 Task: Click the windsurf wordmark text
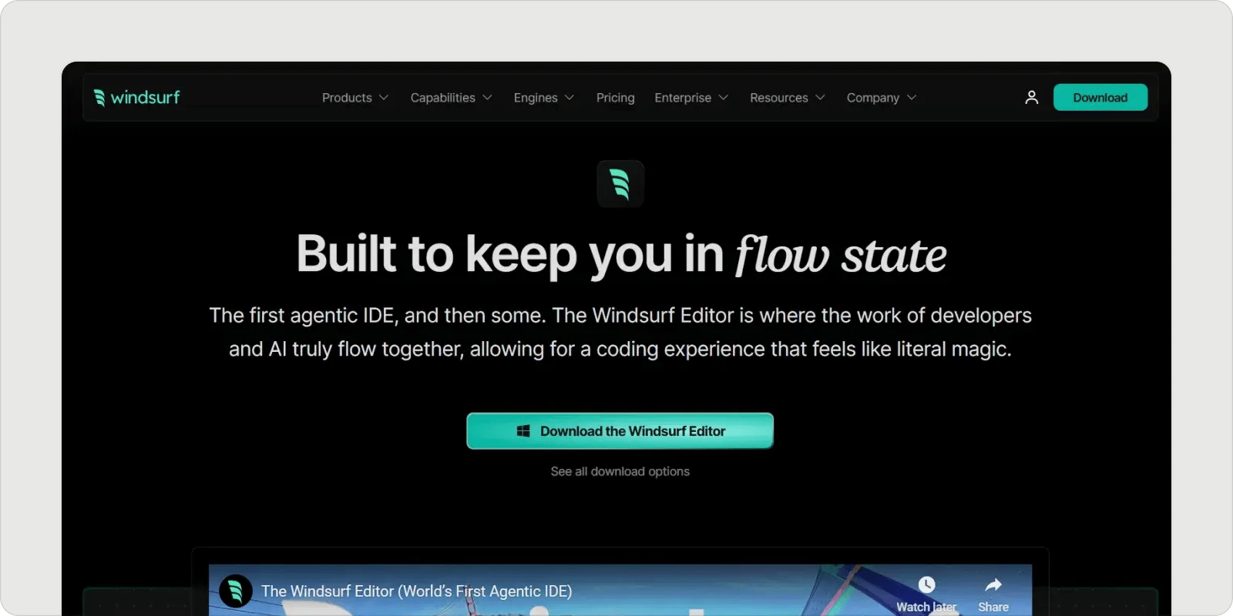pyautogui.click(x=145, y=98)
